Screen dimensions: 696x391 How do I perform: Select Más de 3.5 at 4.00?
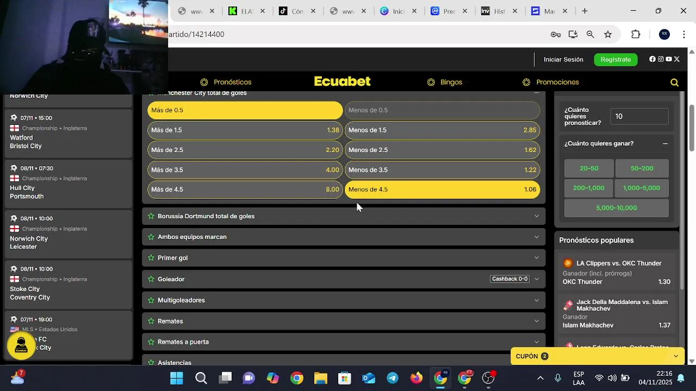[x=245, y=170]
